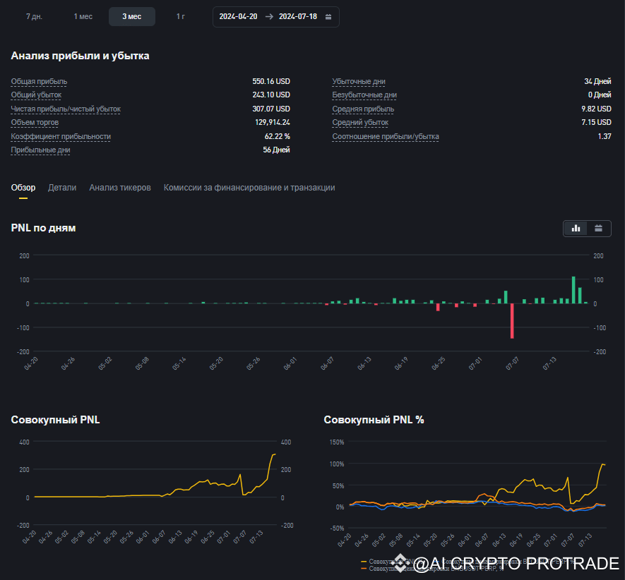Select the 7 дн. period
Image resolution: width=625 pixels, height=580 pixels.
(35, 17)
